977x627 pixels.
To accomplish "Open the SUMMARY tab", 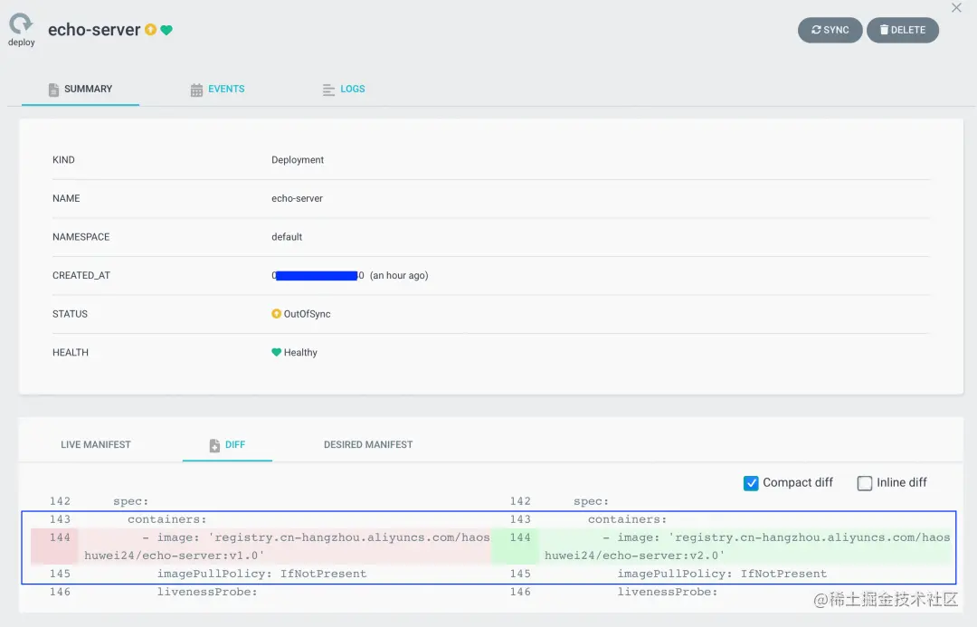I will 81,90.
